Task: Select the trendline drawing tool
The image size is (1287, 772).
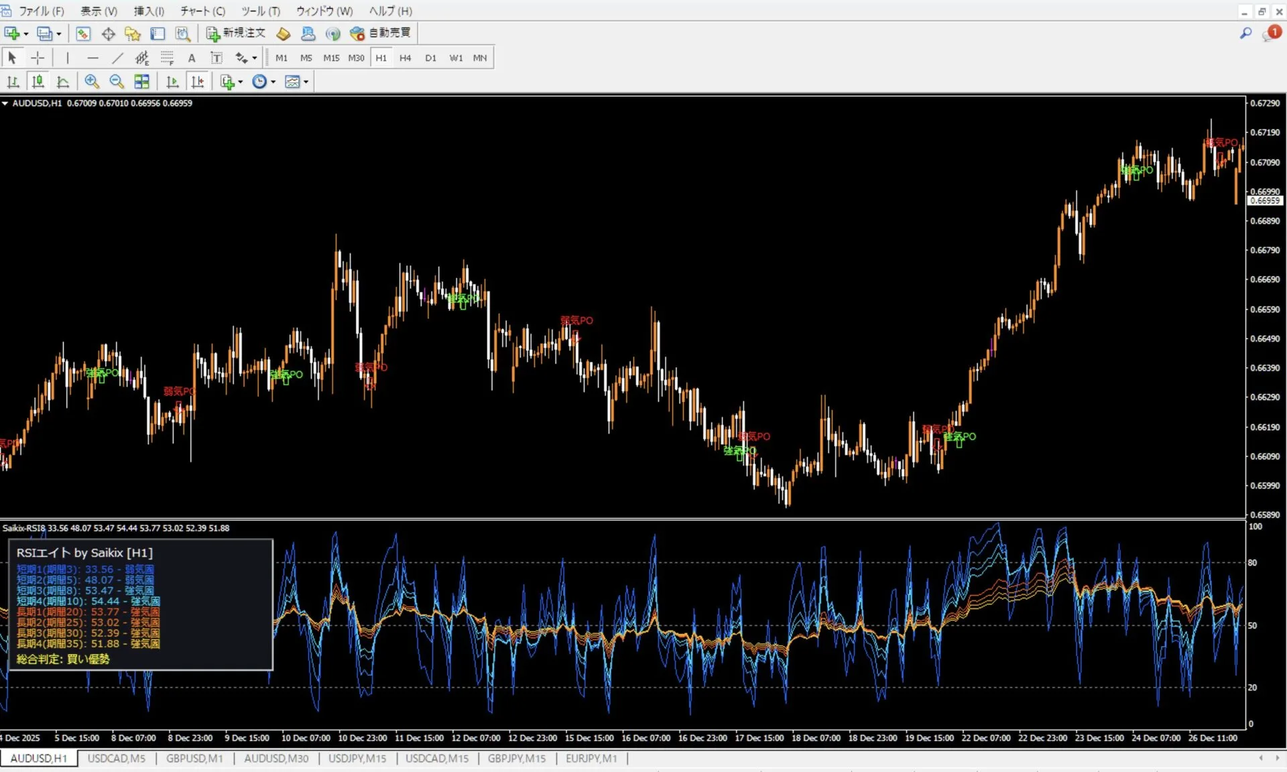Action: tap(117, 58)
